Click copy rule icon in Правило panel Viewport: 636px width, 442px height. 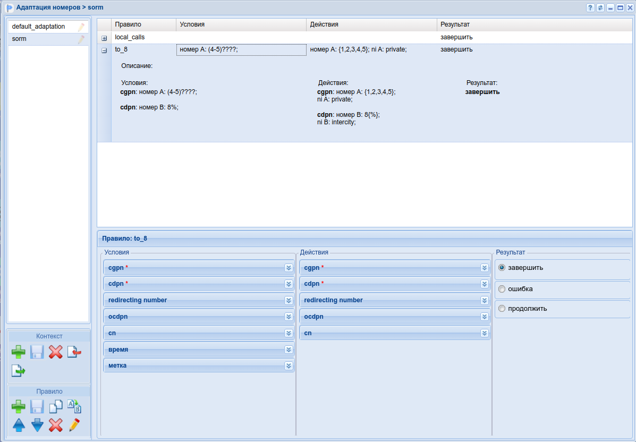tap(55, 407)
